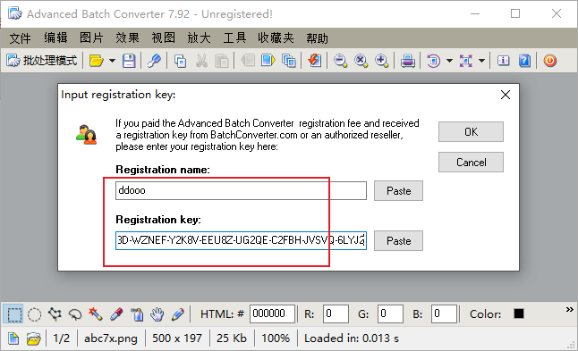Focus the Registration name input field
The image size is (578, 351).
[241, 190]
